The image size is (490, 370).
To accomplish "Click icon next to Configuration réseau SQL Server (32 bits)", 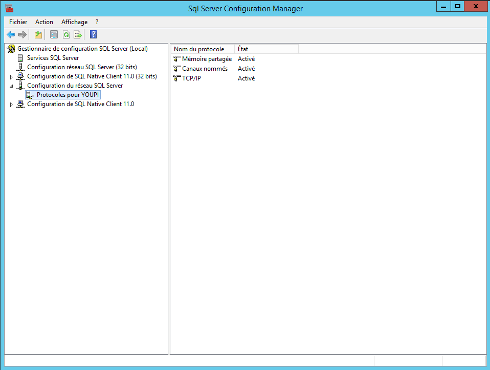I will coord(20,67).
